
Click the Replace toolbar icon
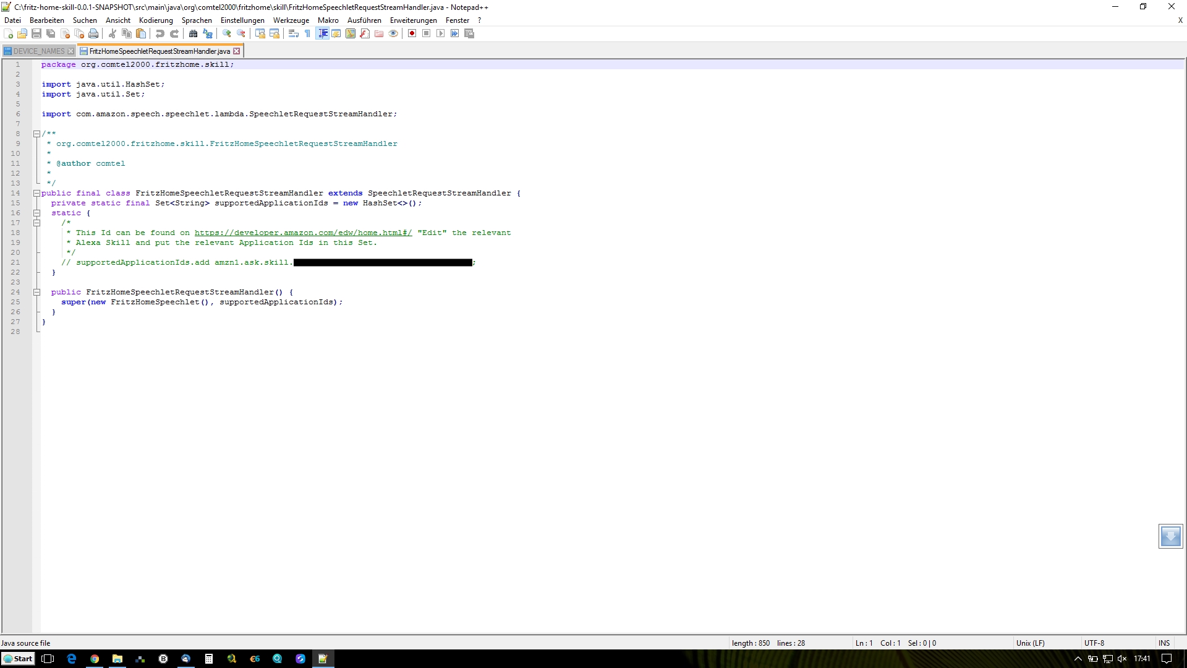point(208,33)
